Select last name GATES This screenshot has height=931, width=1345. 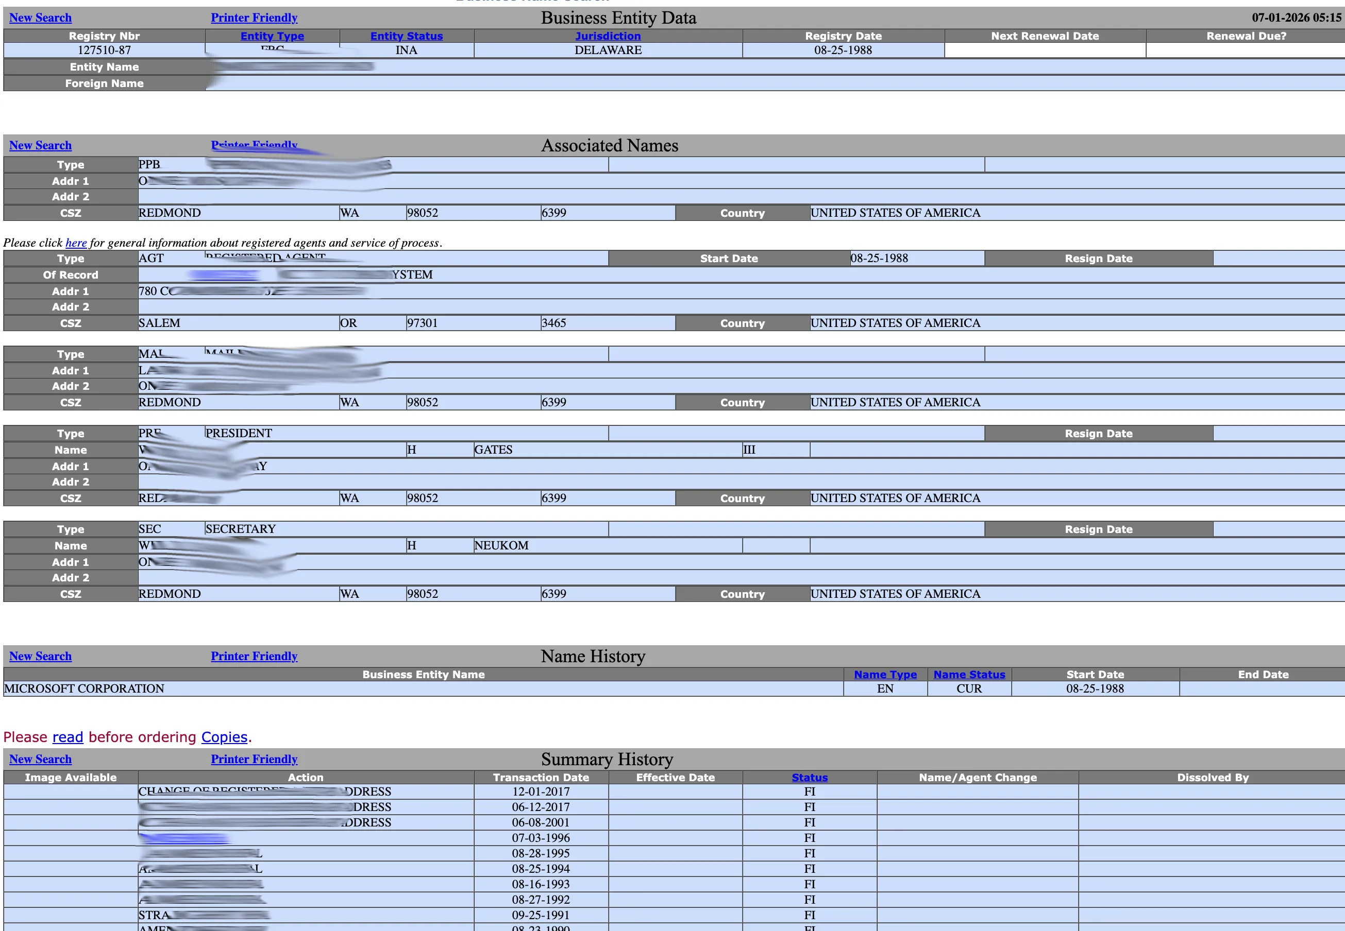(493, 450)
